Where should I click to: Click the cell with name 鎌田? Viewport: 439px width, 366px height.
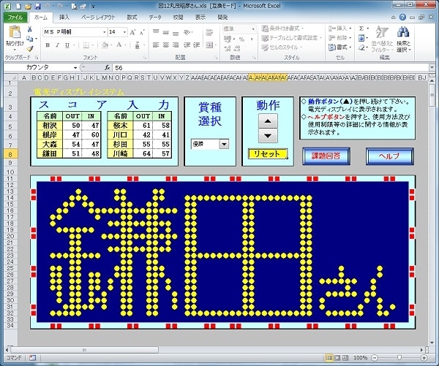(50, 153)
